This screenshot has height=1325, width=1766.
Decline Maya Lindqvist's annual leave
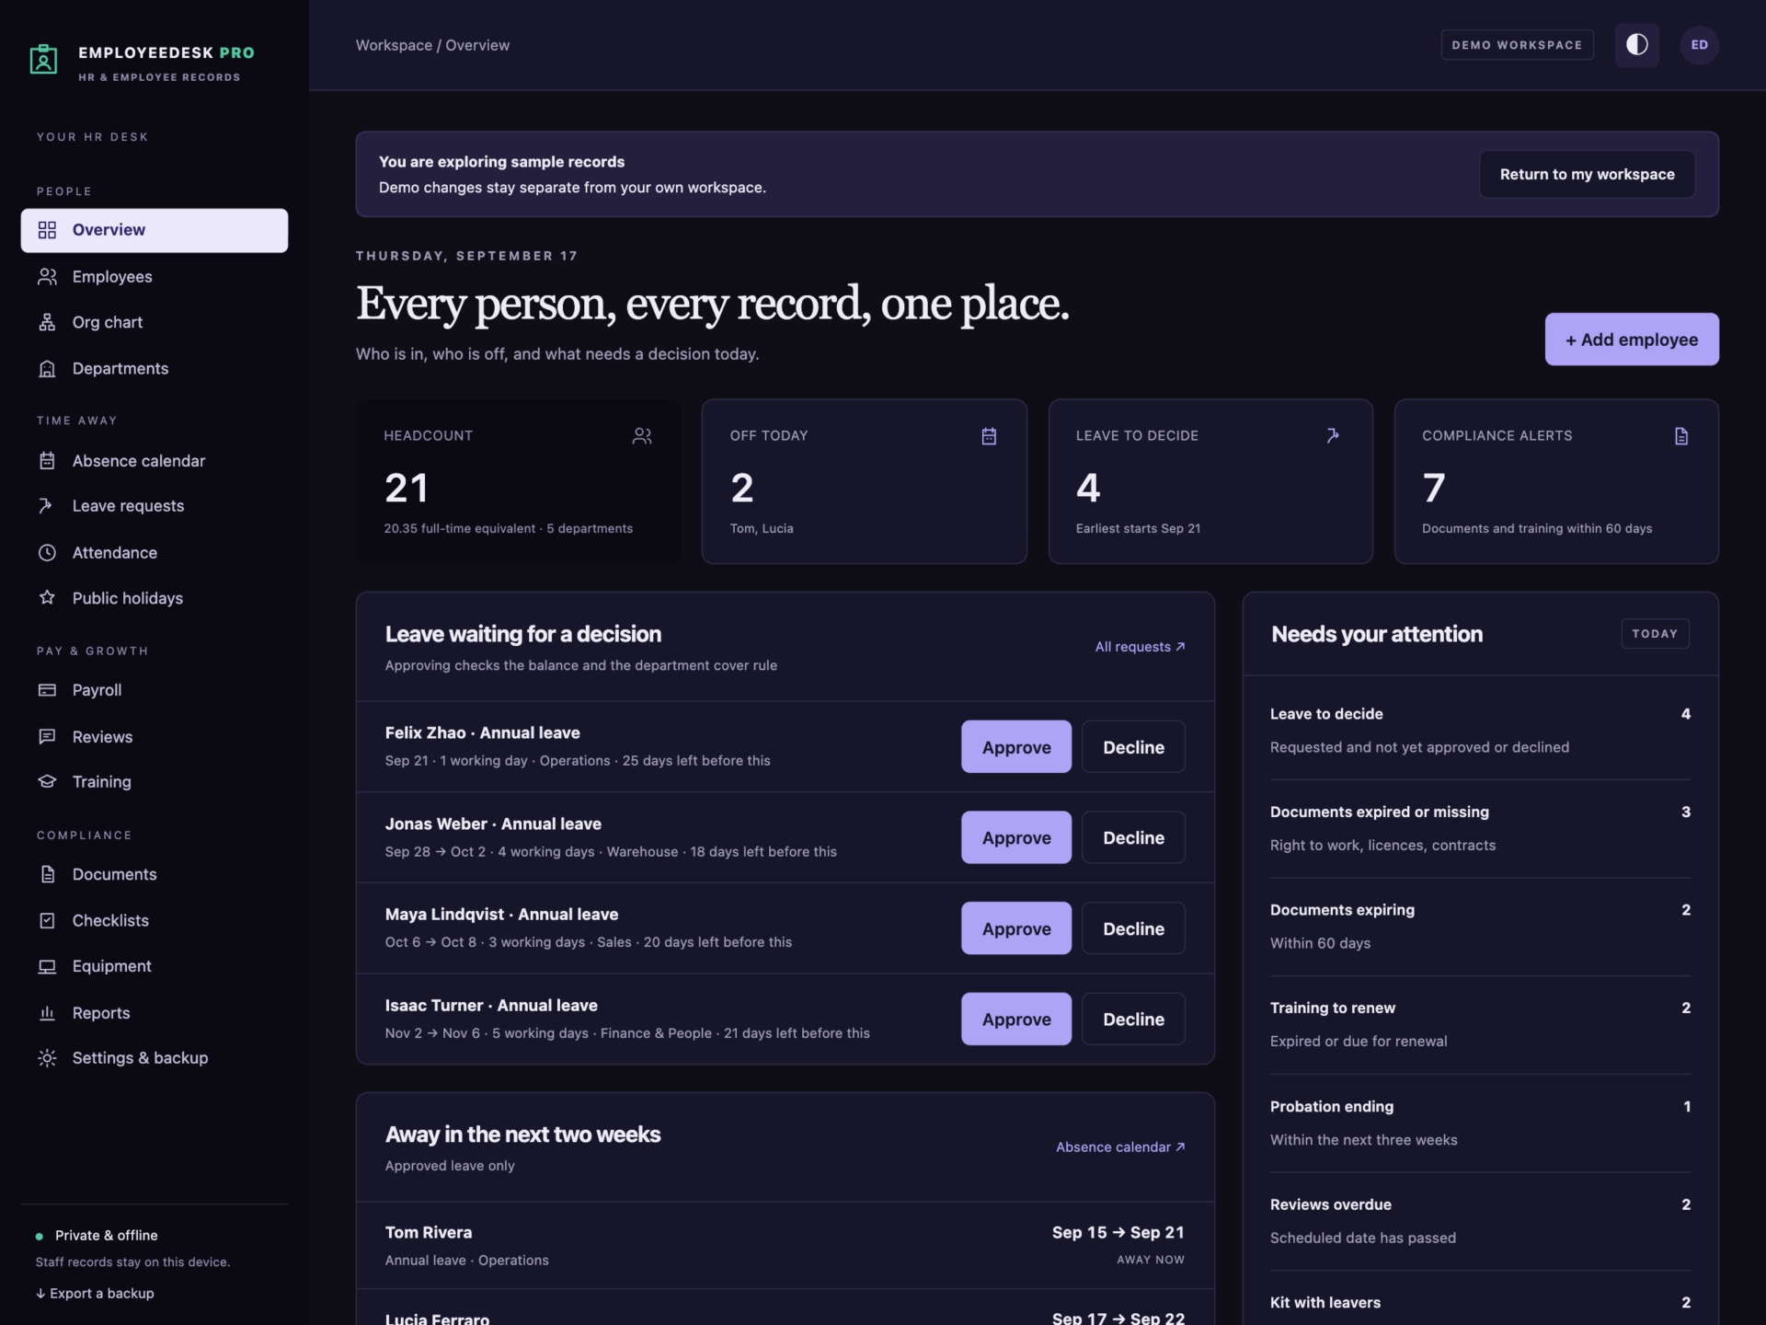(1133, 928)
